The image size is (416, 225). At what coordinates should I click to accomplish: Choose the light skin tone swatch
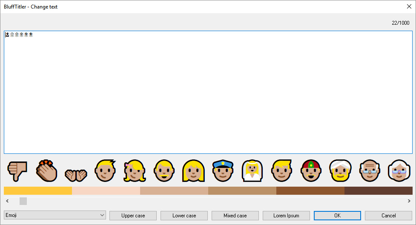(x=106, y=191)
